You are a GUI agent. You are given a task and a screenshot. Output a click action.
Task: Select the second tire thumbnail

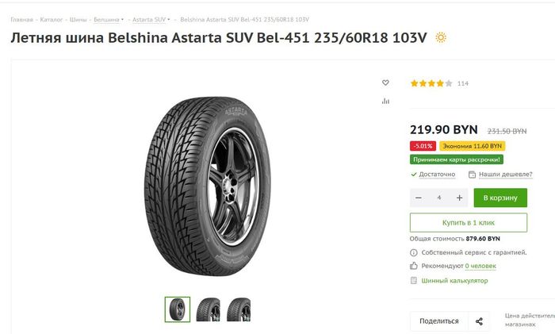tap(209, 309)
